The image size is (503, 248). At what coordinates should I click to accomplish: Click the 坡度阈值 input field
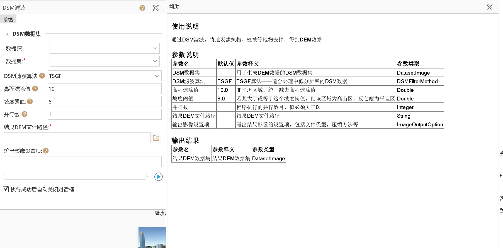coord(105,102)
